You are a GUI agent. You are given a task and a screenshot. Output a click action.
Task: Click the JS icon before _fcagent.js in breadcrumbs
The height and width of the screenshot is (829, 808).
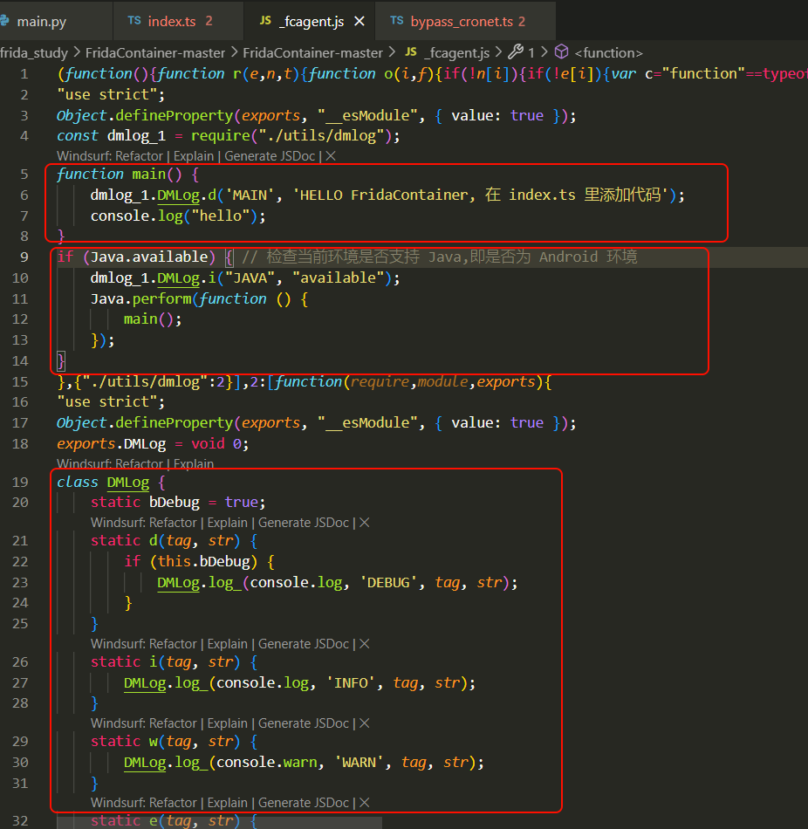[410, 52]
